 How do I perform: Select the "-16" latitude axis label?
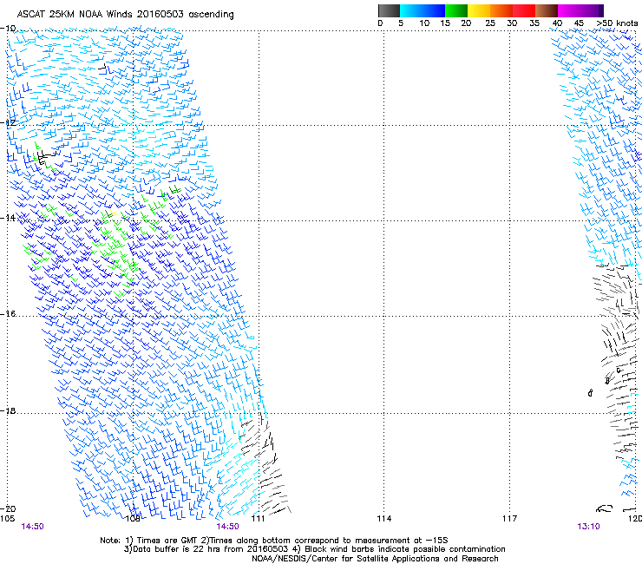8,314
